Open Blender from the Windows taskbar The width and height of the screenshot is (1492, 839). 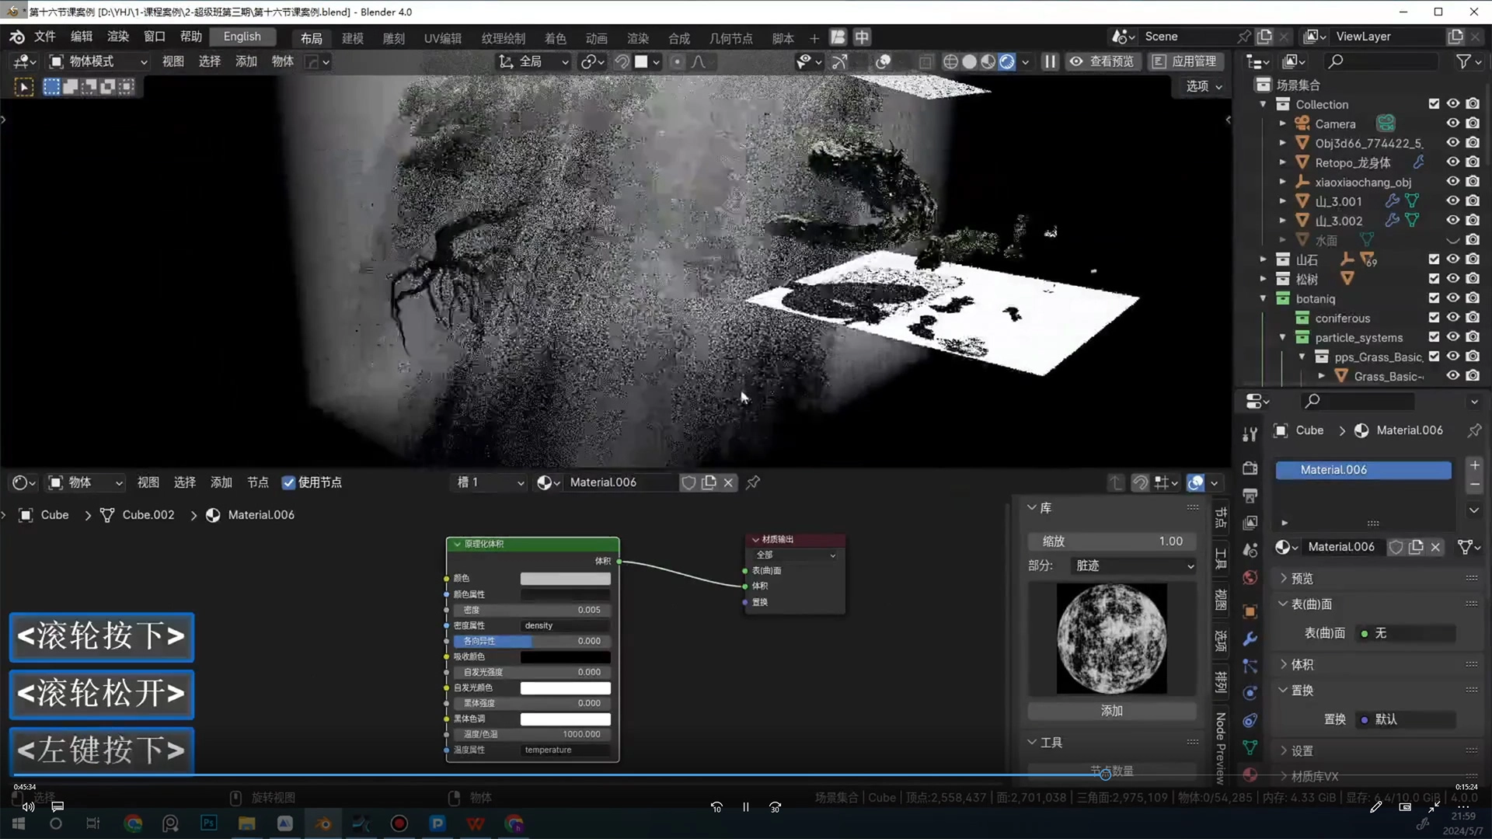(323, 823)
